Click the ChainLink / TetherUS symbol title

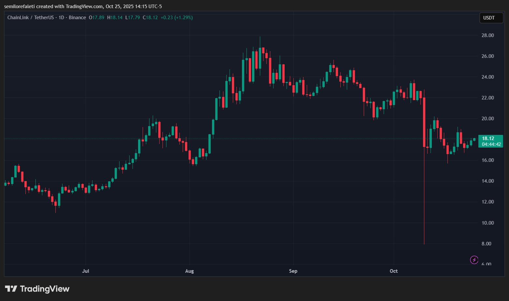tap(30, 18)
